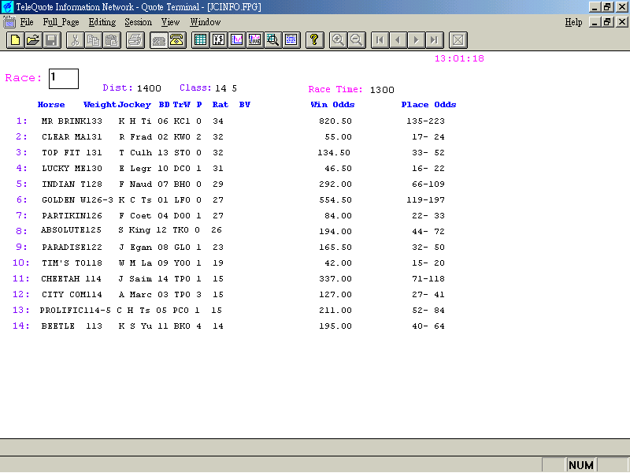630x473 pixels.
Task: Open the Help menu
Action: [x=573, y=22]
